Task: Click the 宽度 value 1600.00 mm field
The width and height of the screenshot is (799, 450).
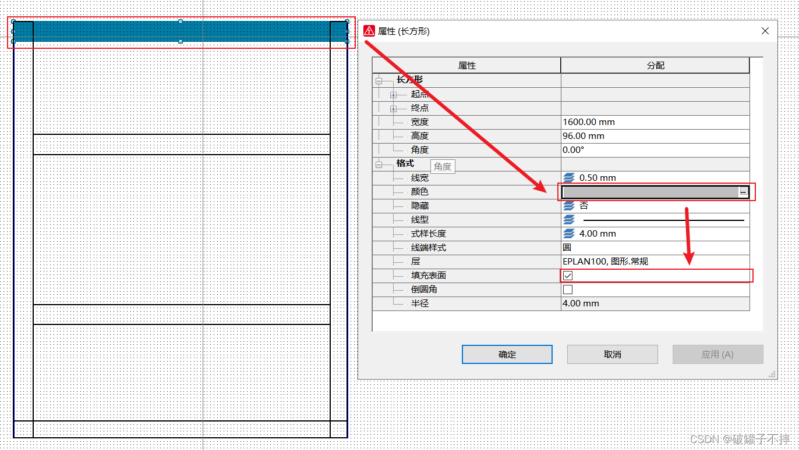Action: tap(655, 122)
